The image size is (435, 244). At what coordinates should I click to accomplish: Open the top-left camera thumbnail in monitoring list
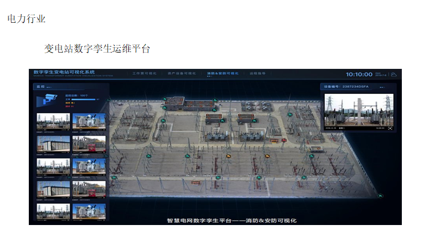[x=53, y=121]
